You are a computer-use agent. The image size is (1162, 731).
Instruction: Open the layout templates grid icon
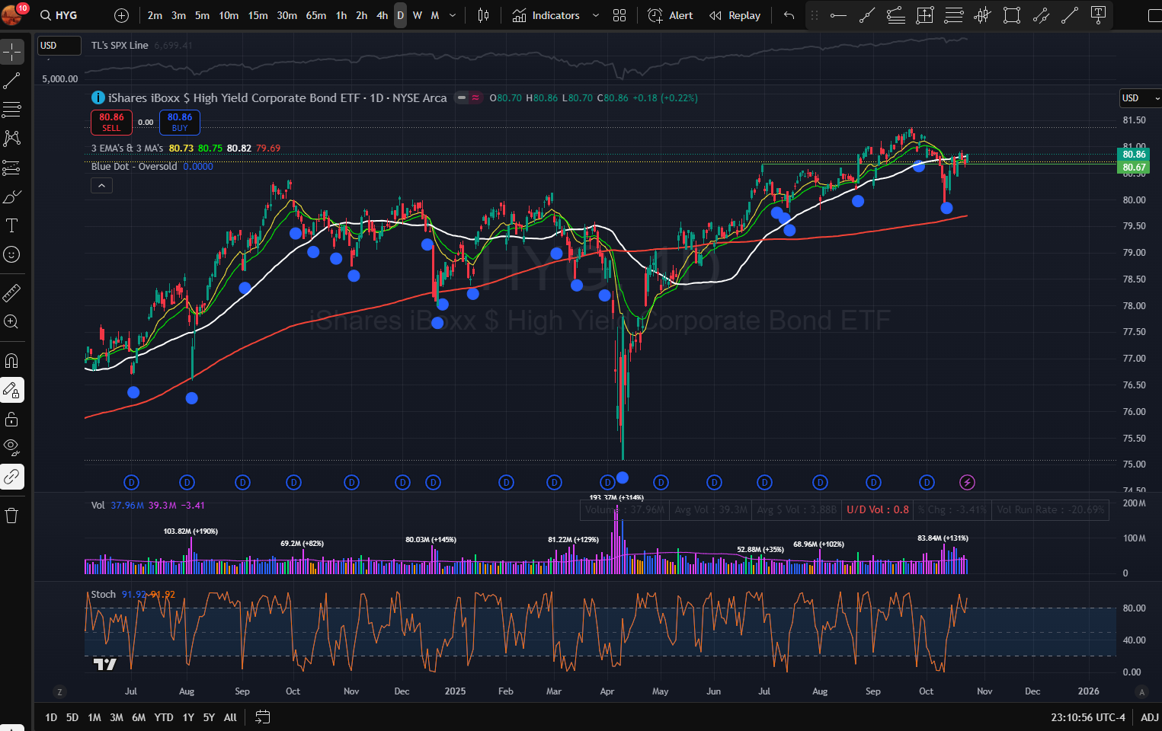(619, 15)
